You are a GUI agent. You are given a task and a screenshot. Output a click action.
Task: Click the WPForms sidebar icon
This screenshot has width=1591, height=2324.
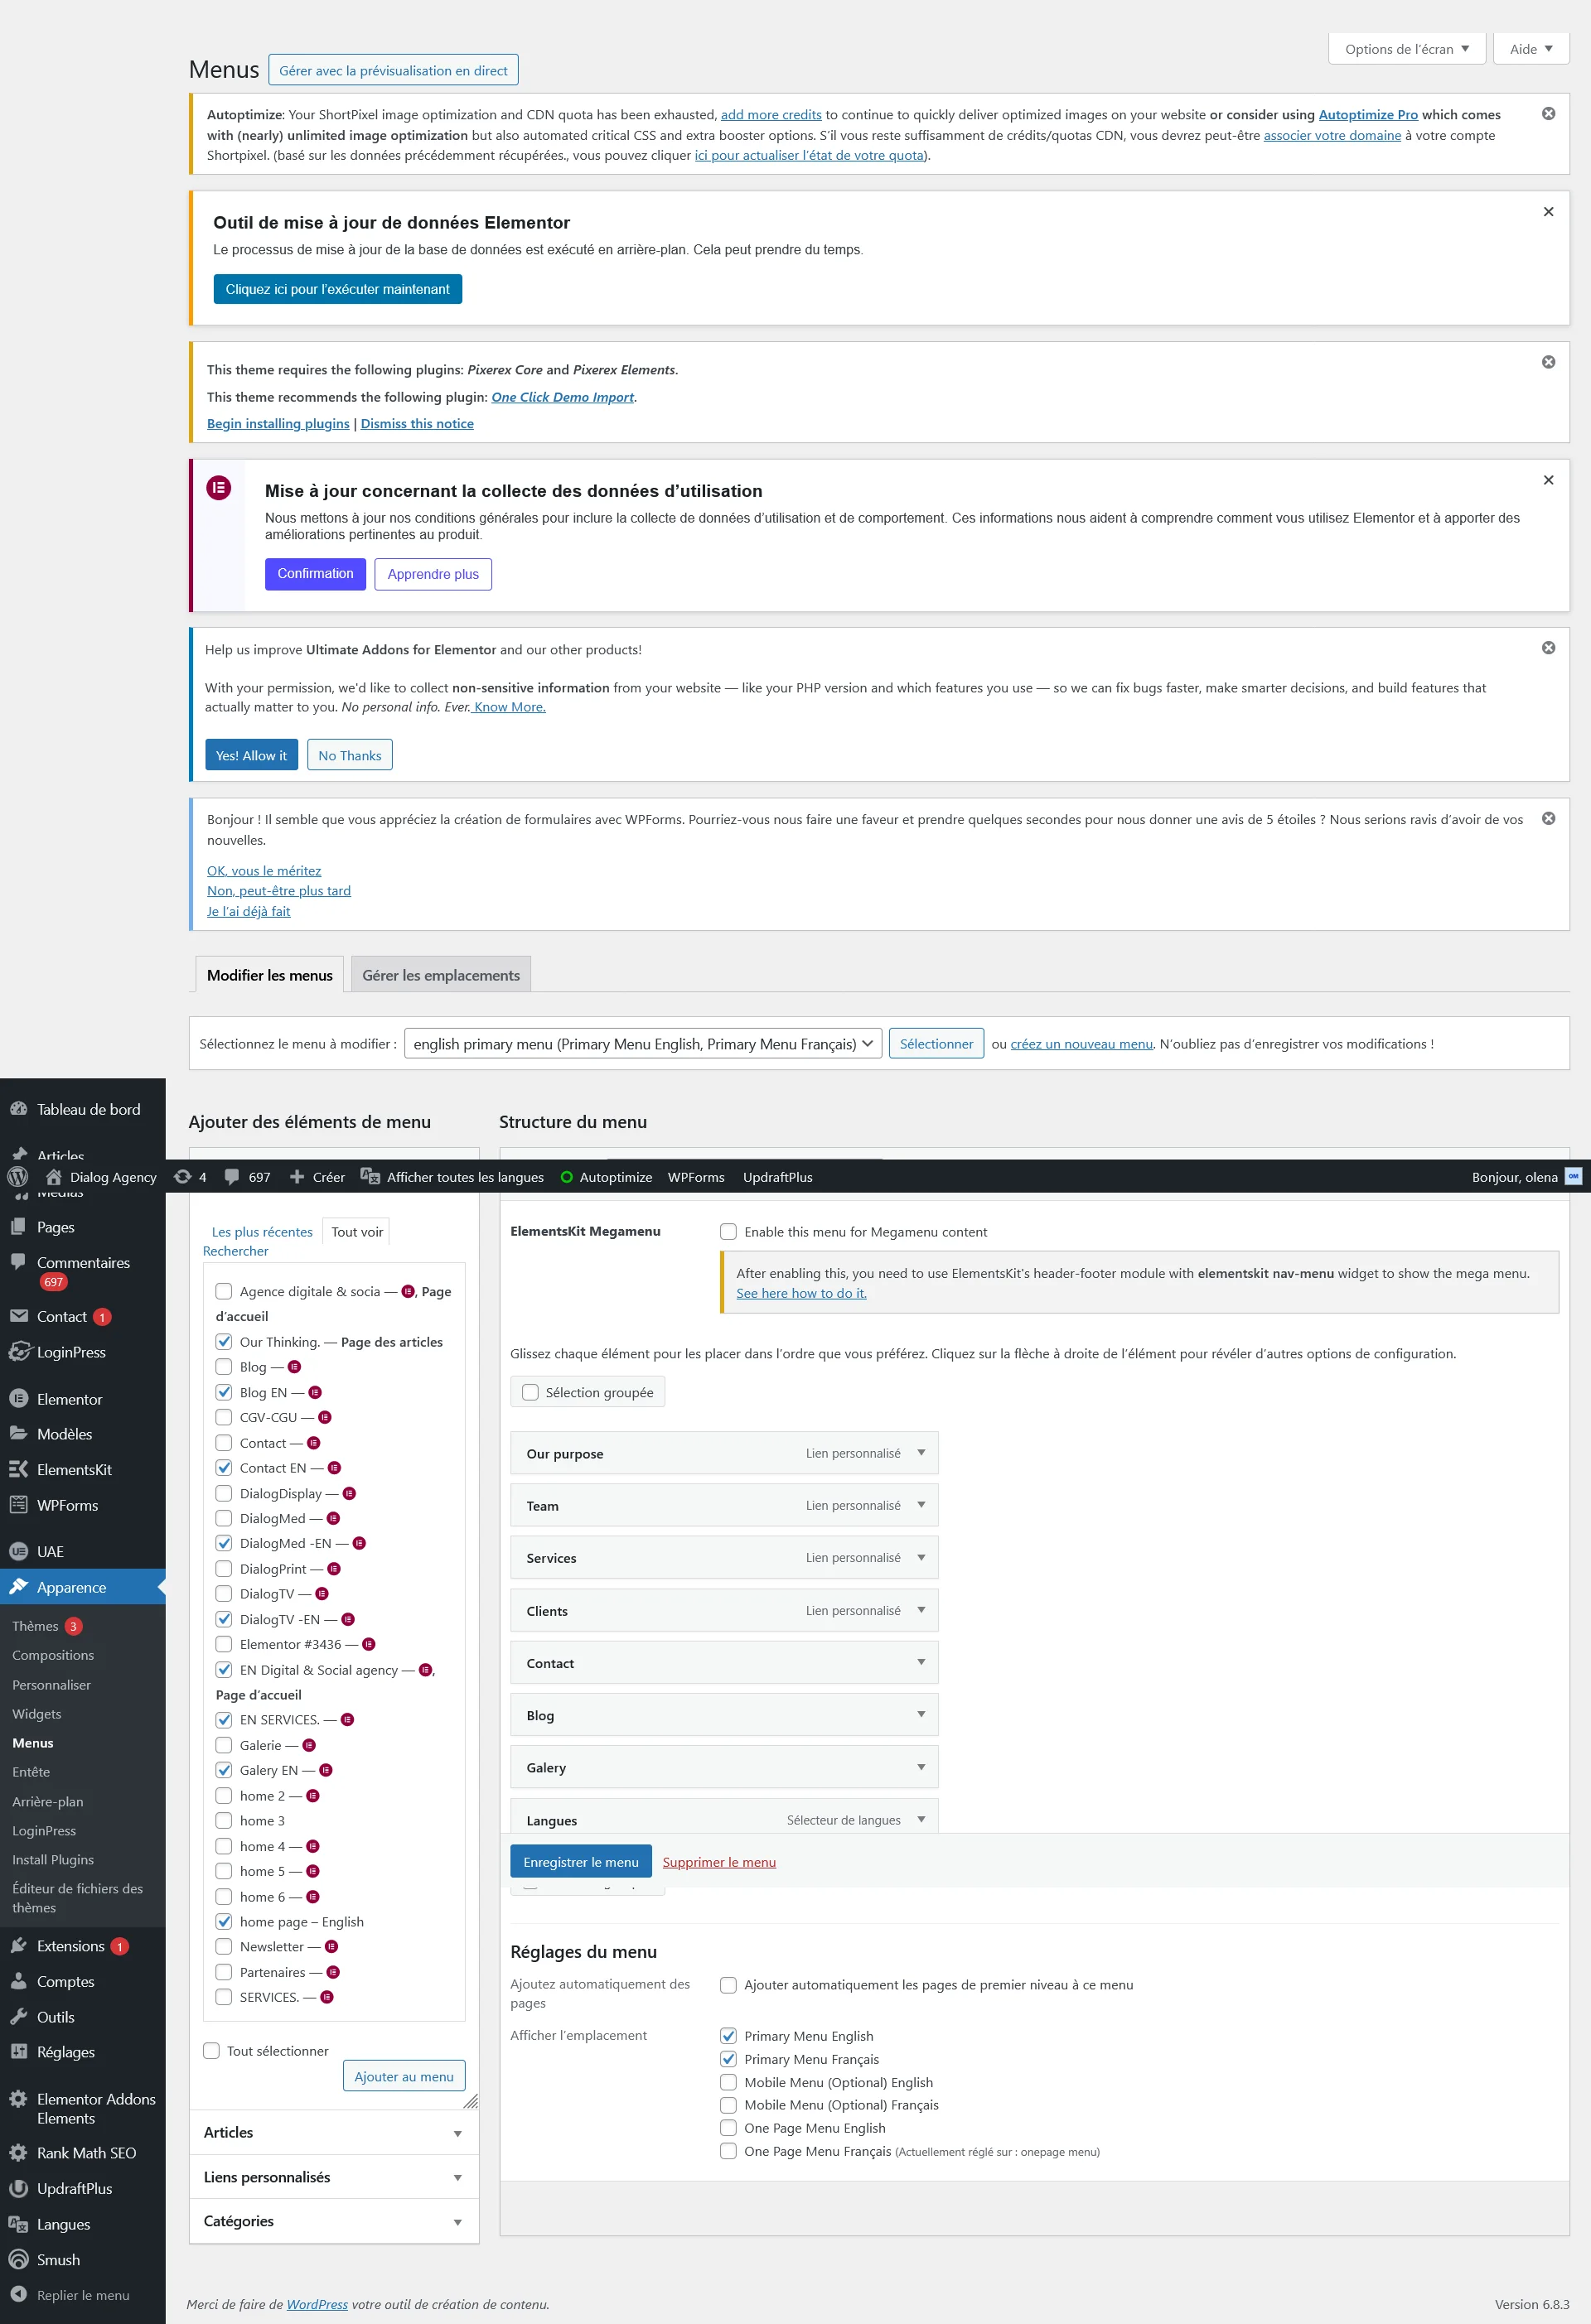tap(19, 1505)
